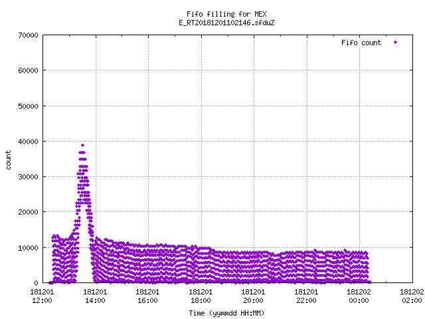This screenshot has height=319, width=425.
Task: Click the y-axis label 'count'
Action: tap(8, 160)
